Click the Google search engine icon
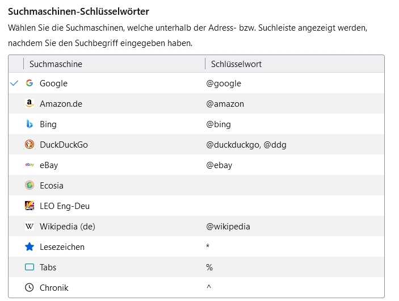This screenshot has width=399, height=301. pos(30,83)
